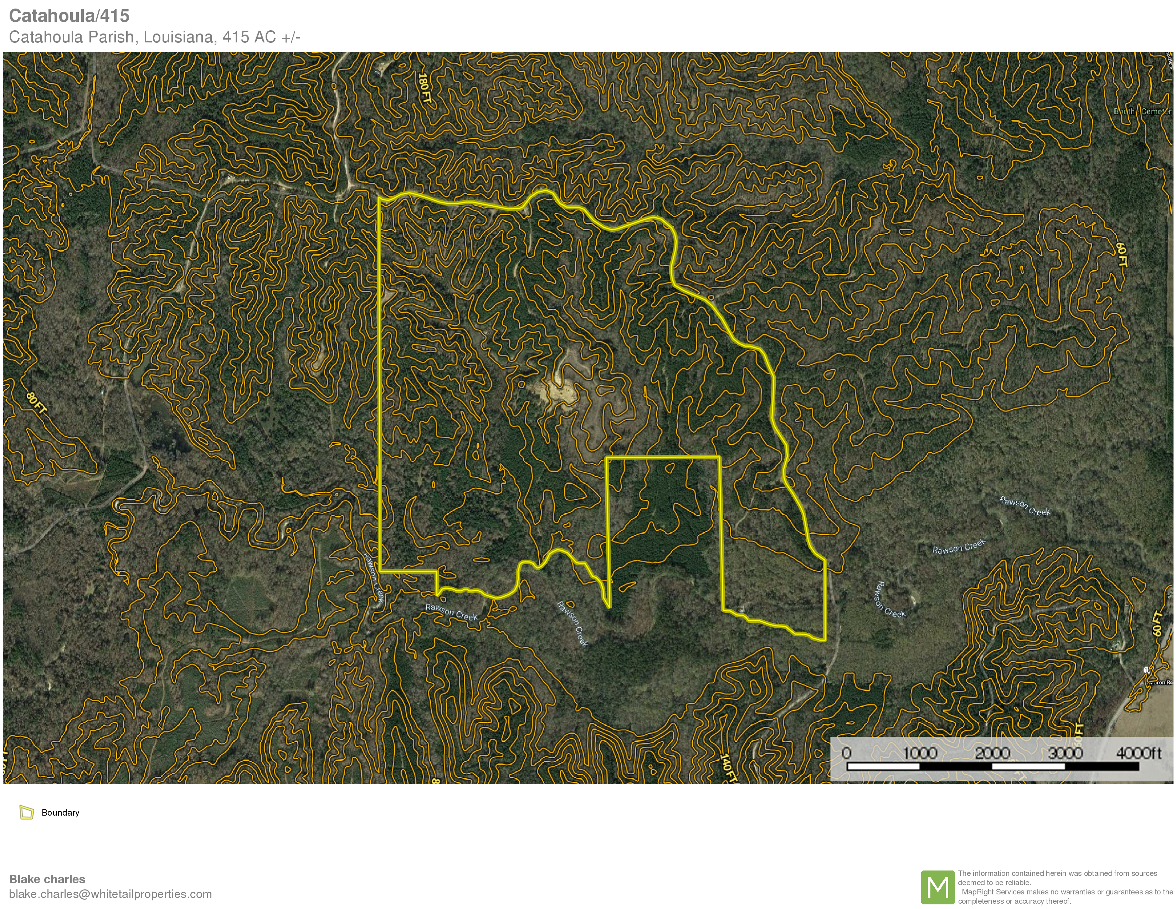Click the 60FT contour label upper right
This screenshot has width=1176, height=909.
coord(1121,255)
